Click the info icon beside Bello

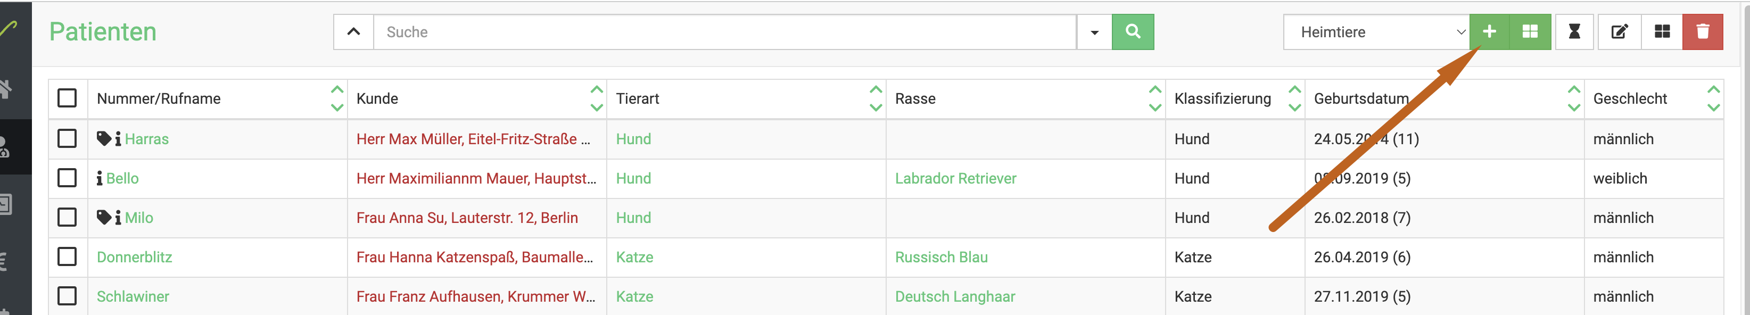click(100, 178)
